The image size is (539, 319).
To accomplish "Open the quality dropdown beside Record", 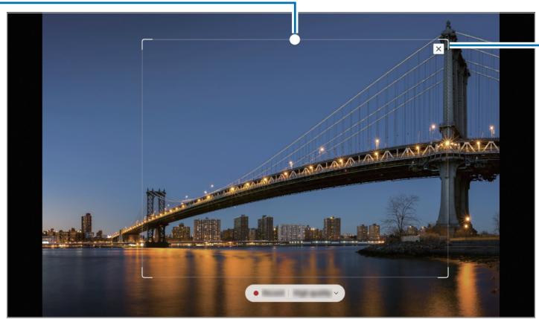I will (316, 293).
